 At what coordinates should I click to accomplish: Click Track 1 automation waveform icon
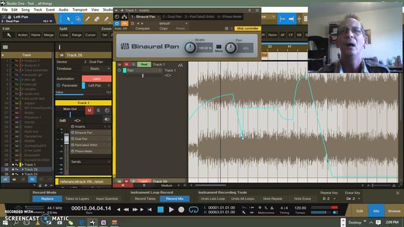(x=181, y=65)
